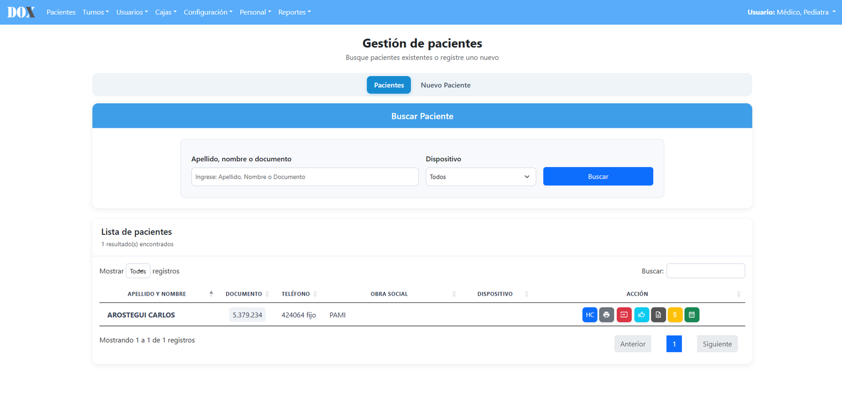This screenshot has height=397, width=842.
Task: Click the Anterior pagination button
Action: [633, 344]
